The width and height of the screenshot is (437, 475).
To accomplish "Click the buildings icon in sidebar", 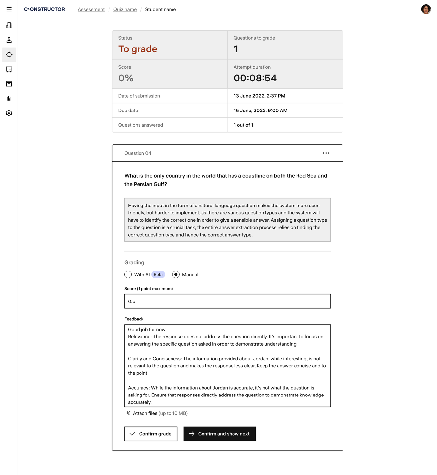I will point(9,25).
